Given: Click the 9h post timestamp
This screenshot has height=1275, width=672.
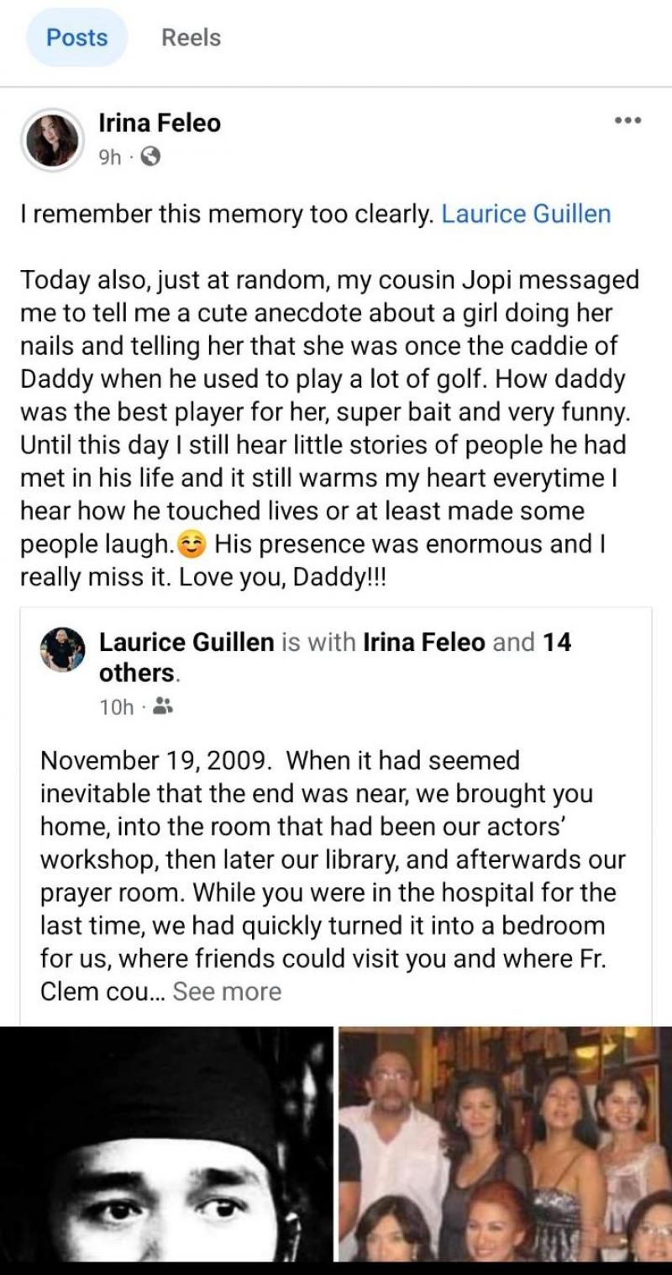Looking at the screenshot, I should pos(110,157).
